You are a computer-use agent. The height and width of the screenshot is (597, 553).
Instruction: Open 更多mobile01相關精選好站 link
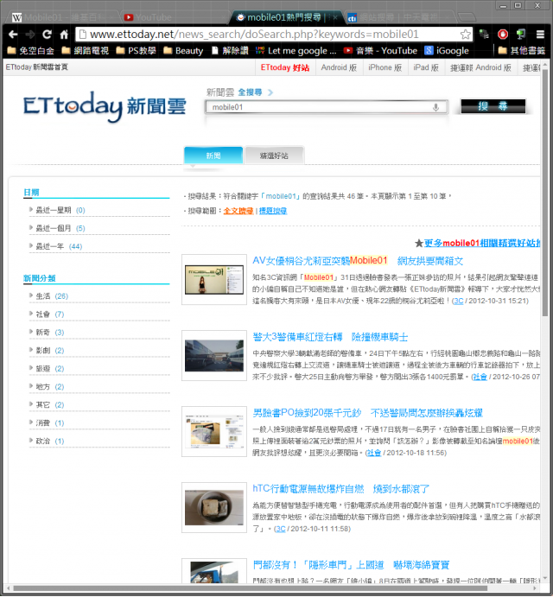pos(482,243)
